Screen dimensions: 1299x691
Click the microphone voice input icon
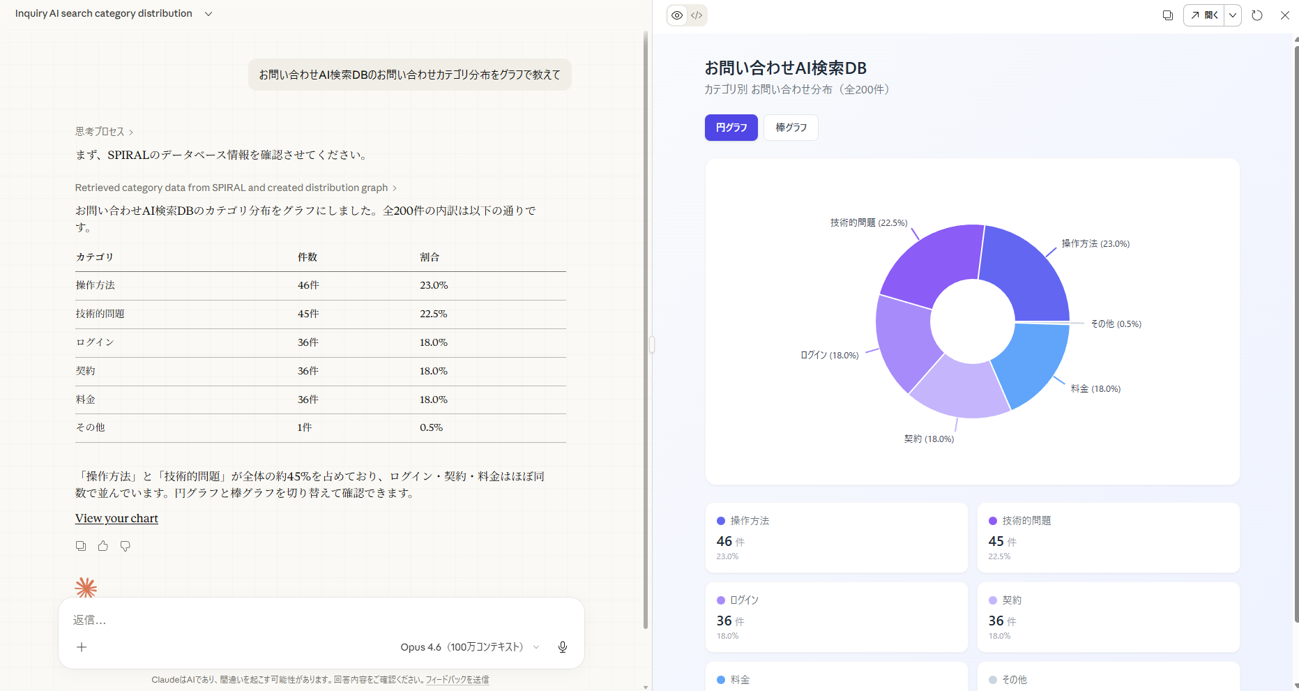coord(562,647)
